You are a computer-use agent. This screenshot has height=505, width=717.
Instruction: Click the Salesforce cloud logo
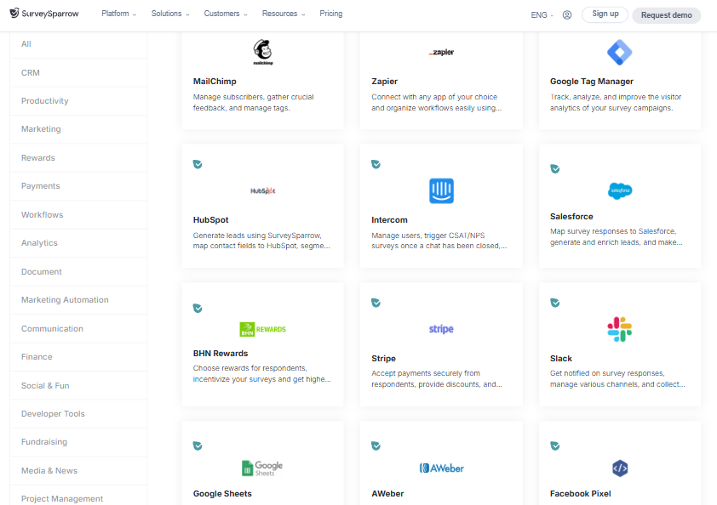[620, 190]
